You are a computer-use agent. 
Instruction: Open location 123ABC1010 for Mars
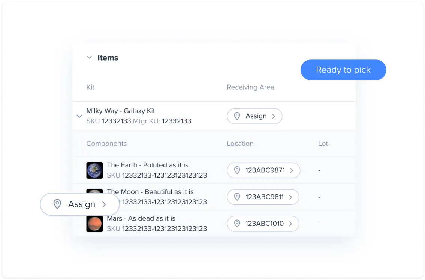(263, 224)
